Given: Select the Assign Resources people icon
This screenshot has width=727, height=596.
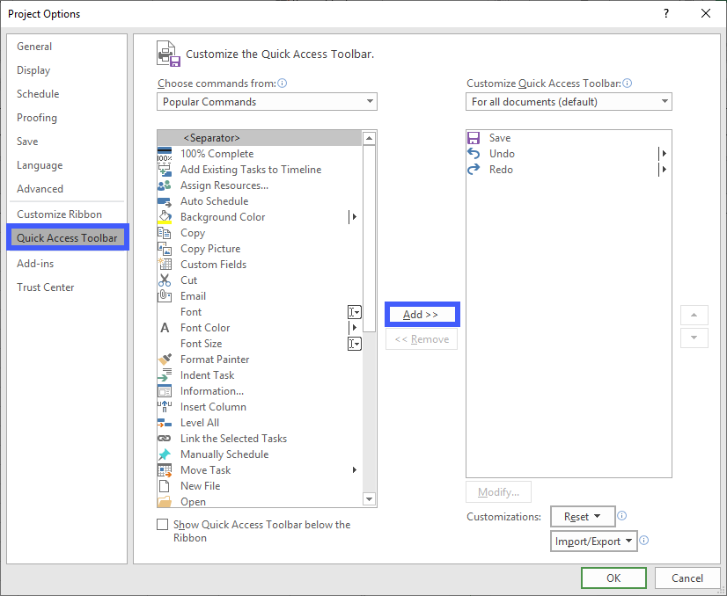Looking at the screenshot, I should [164, 185].
